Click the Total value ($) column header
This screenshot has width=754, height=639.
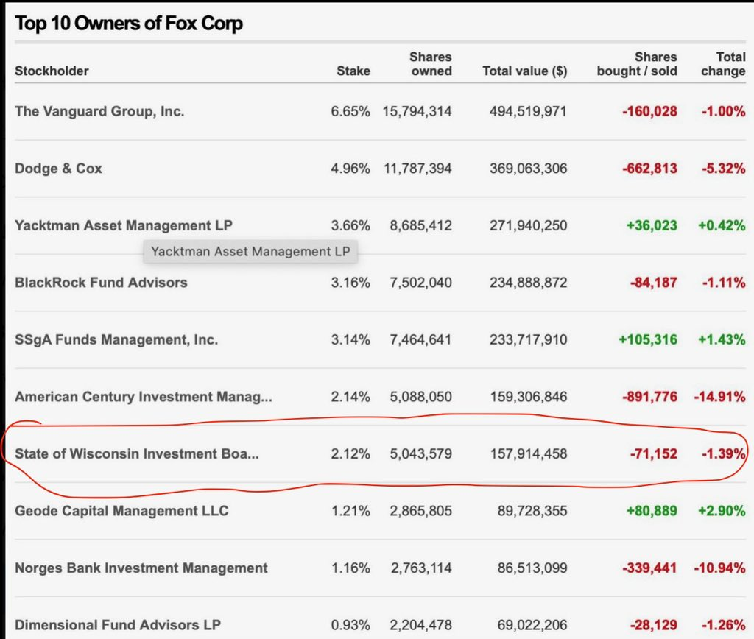[x=525, y=71]
